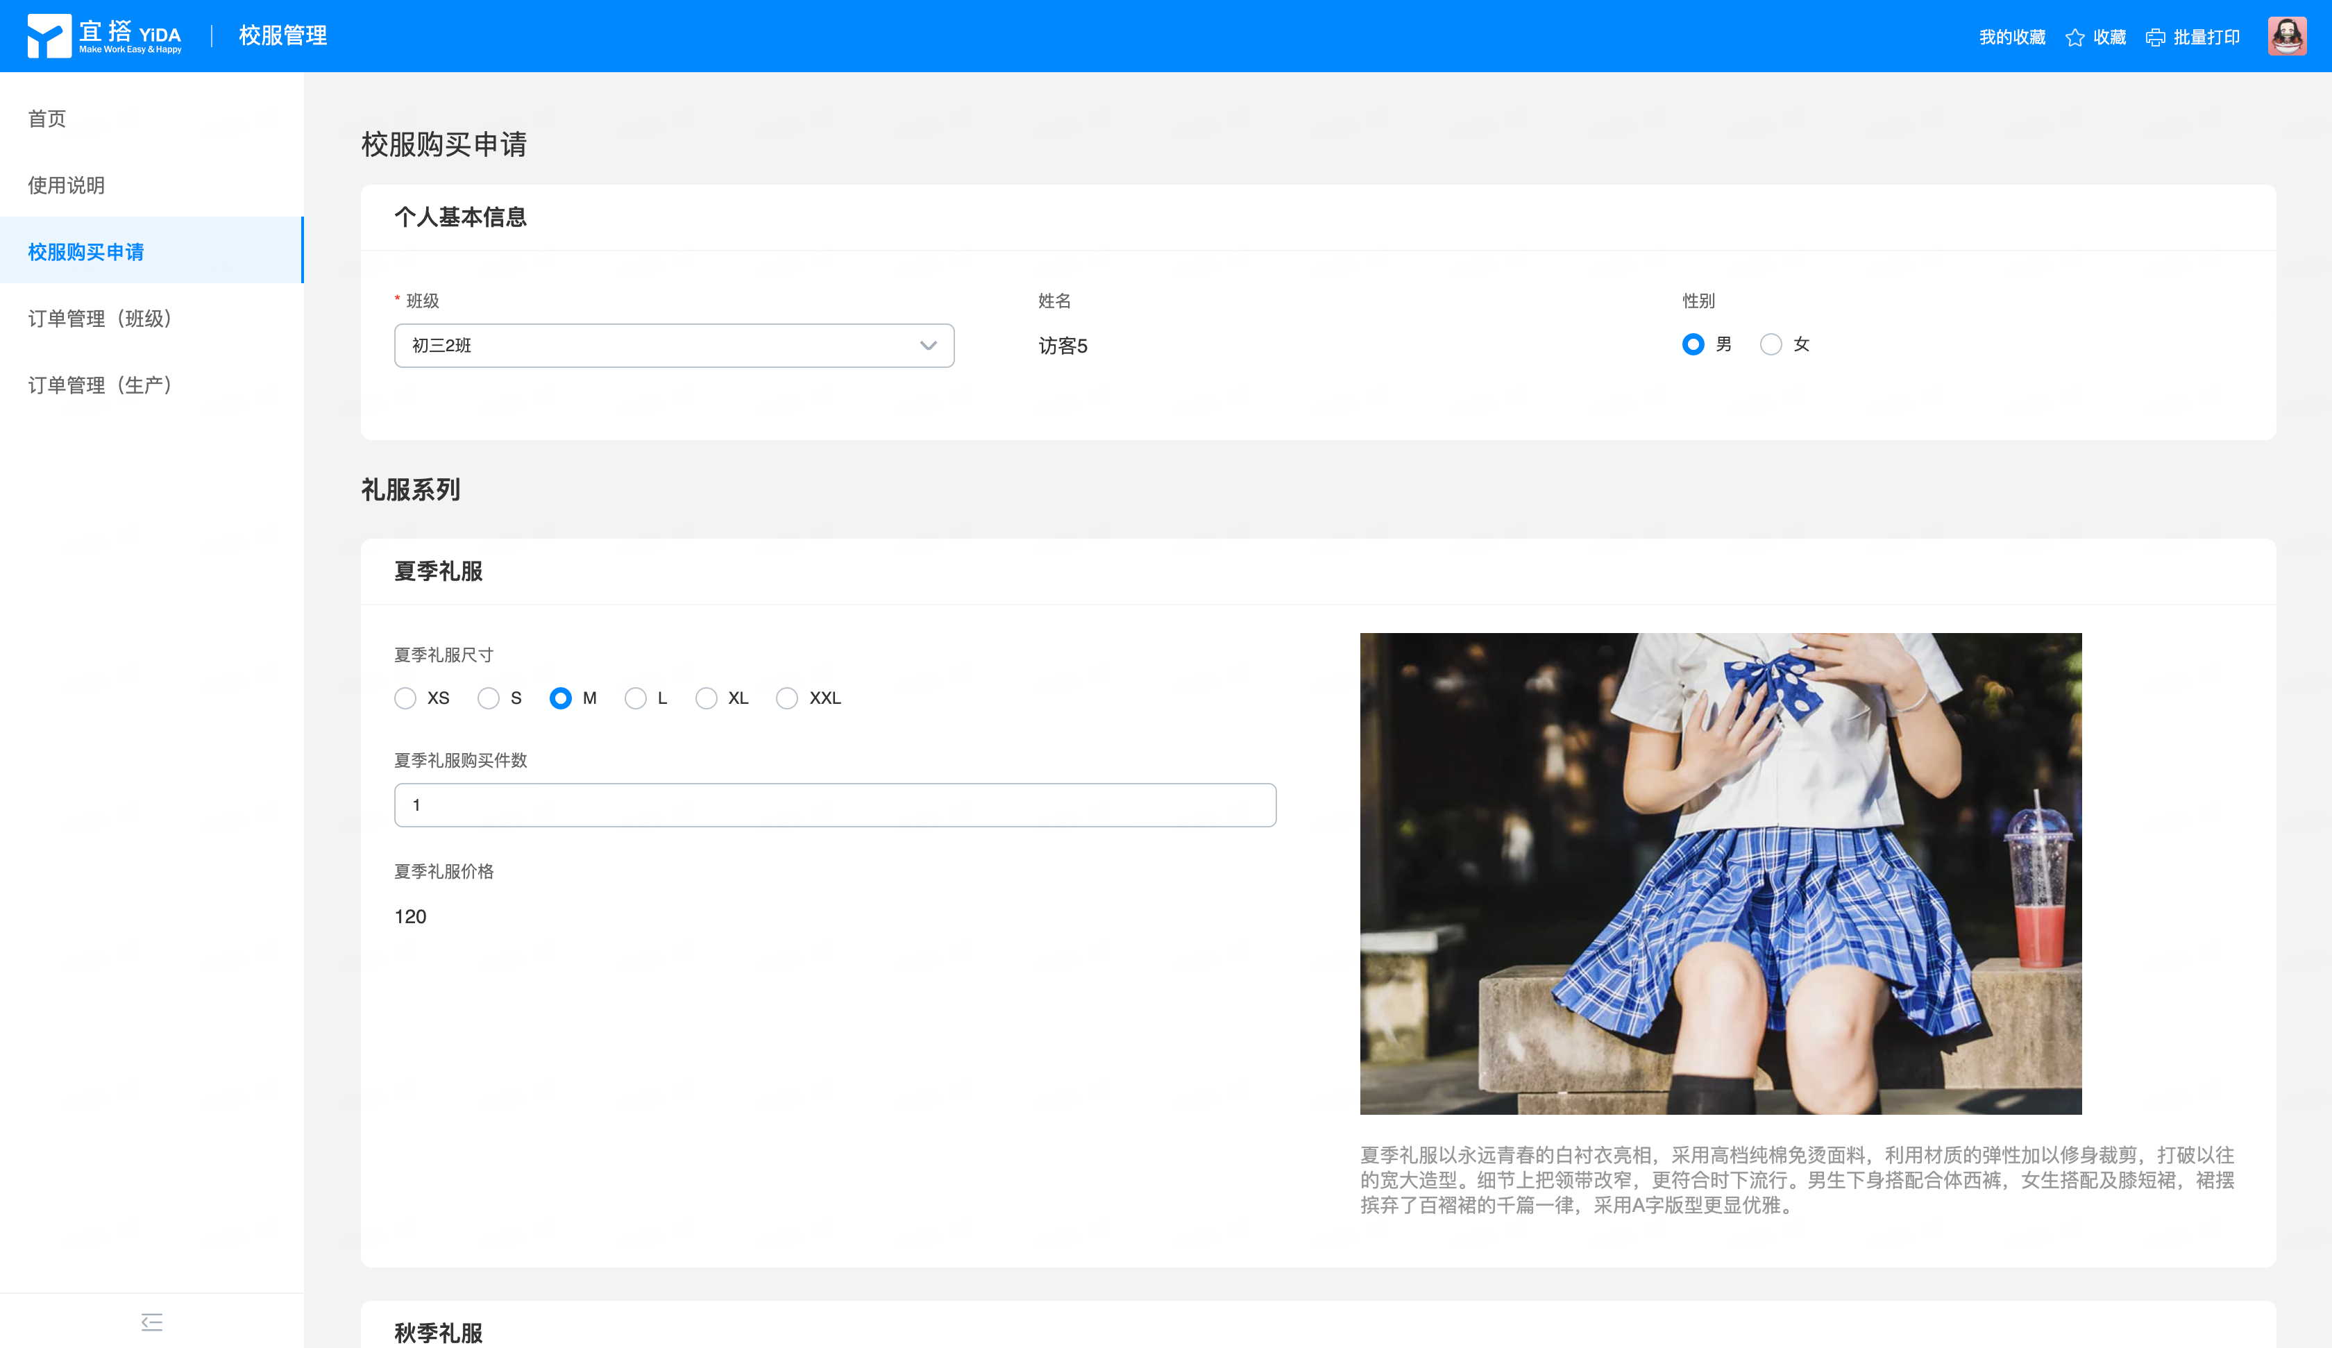This screenshot has height=1348, width=2332.
Task: Click the batch print printer icon
Action: pyautogui.click(x=2156, y=37)
